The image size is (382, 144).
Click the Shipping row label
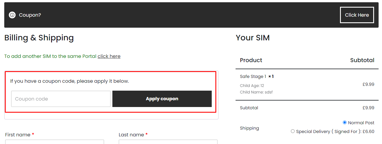249,128
